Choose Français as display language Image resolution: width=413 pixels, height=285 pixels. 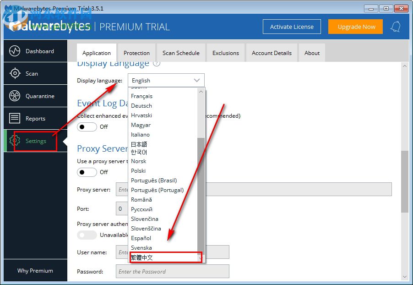tap(142, 96)
